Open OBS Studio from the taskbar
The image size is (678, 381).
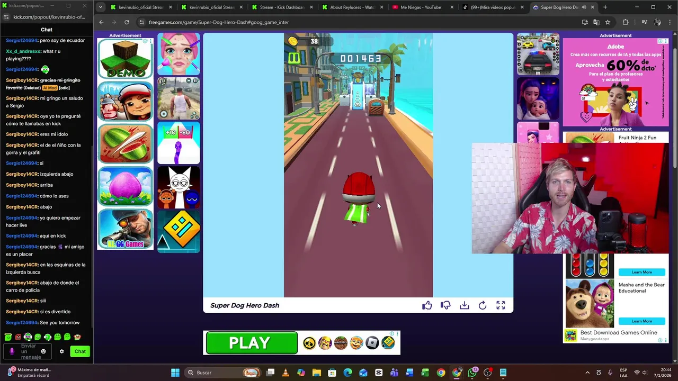tap(488, 373)
